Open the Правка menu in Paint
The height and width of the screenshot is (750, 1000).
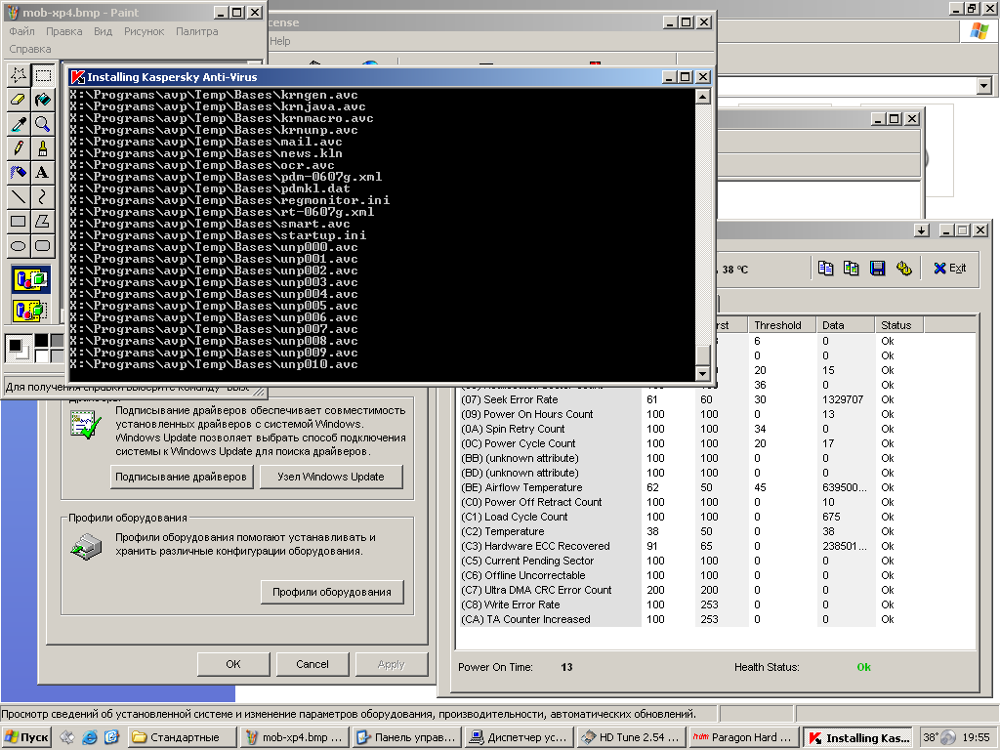click(x=63, y=31)
